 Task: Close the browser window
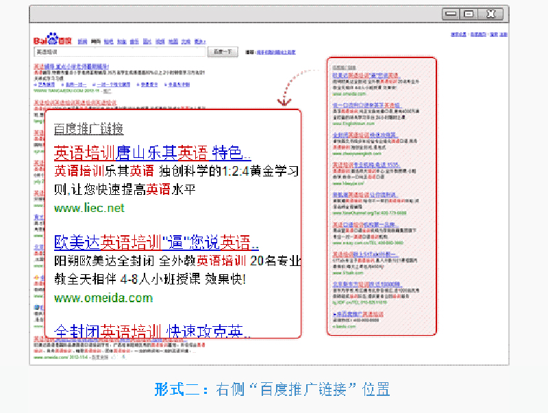click(490, 14)
